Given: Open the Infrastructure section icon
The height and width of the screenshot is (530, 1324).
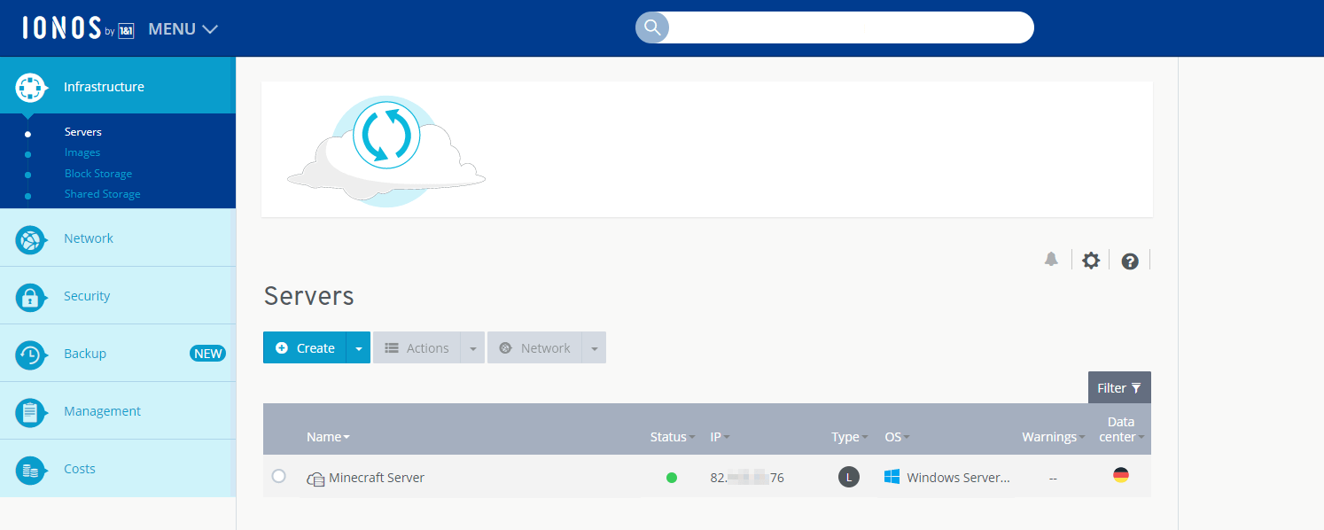Looking at the screenshot, I should pos(30,86).
